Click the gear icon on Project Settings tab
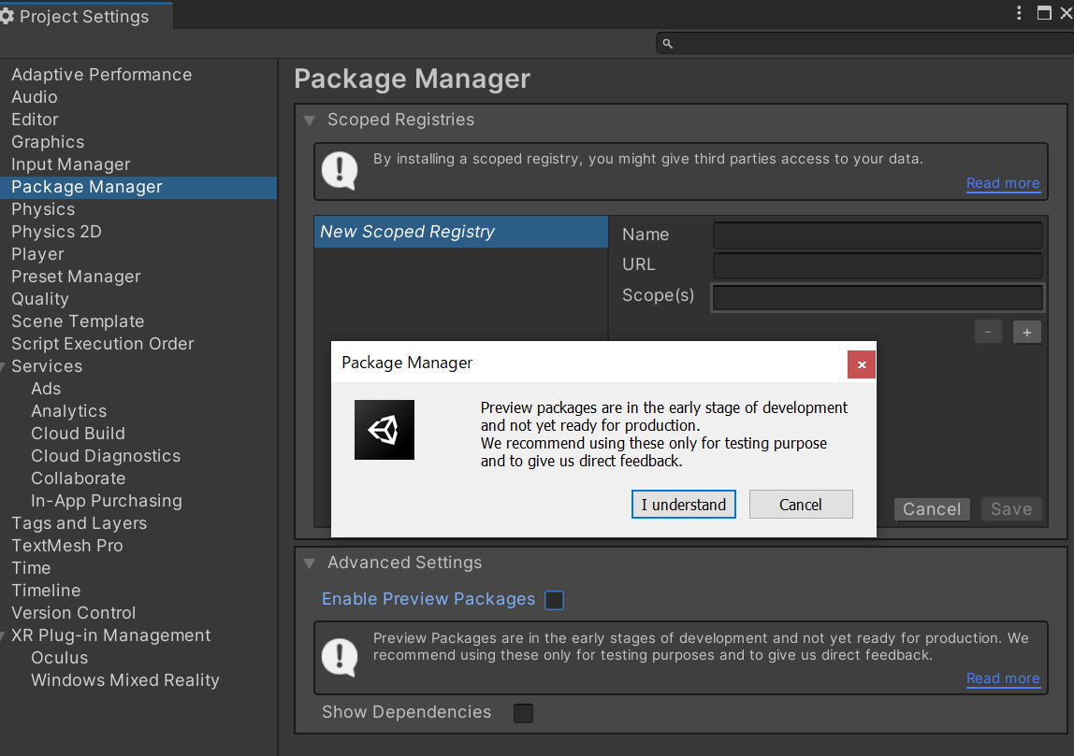 click(7, 17)
